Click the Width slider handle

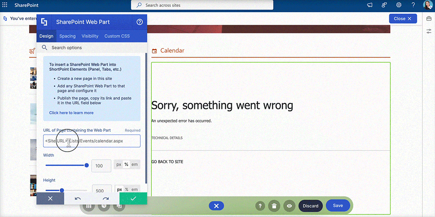coord(87,165)
